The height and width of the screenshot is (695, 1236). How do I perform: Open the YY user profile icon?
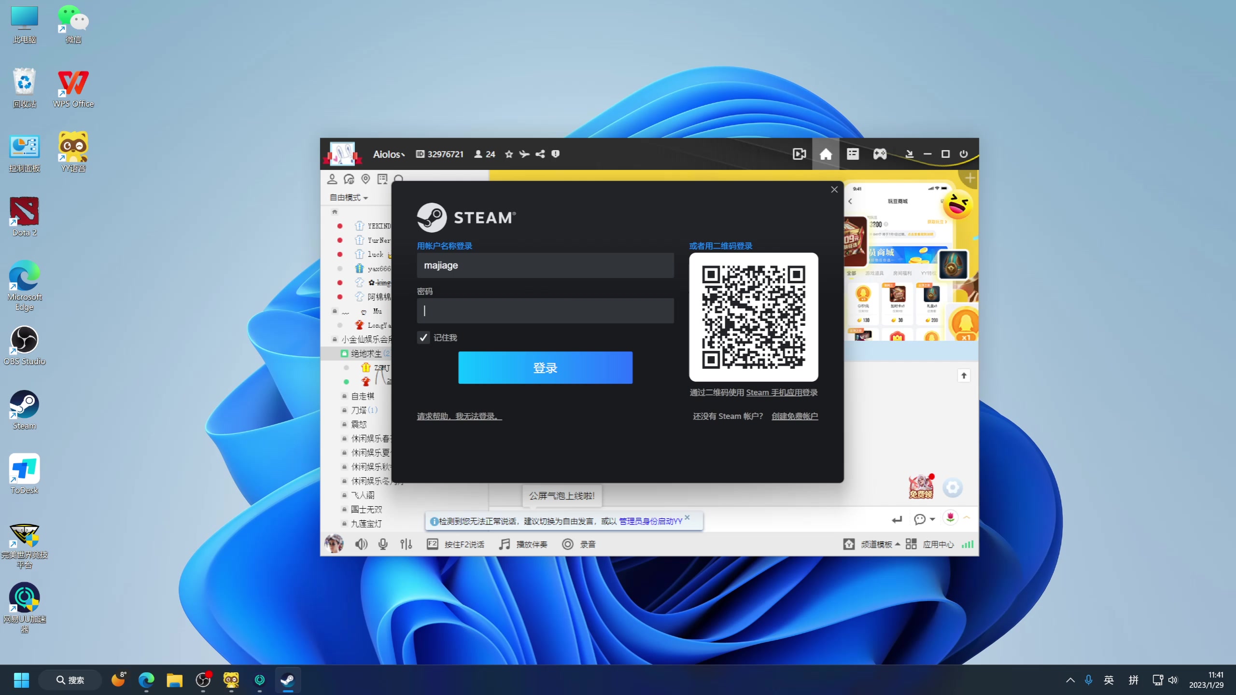click(332, 180)
